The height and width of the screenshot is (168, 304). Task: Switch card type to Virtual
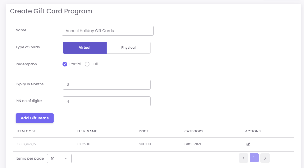pos(85,48)
